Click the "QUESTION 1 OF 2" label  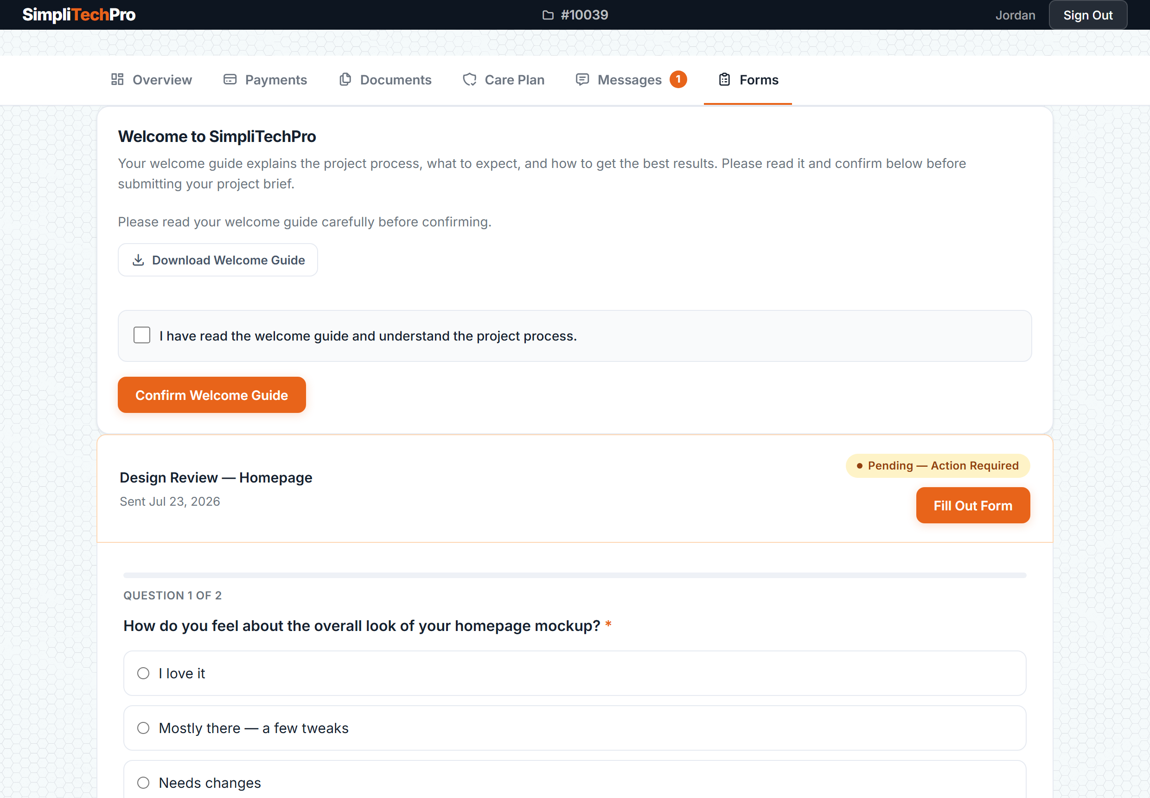click(x=172, y=596)
